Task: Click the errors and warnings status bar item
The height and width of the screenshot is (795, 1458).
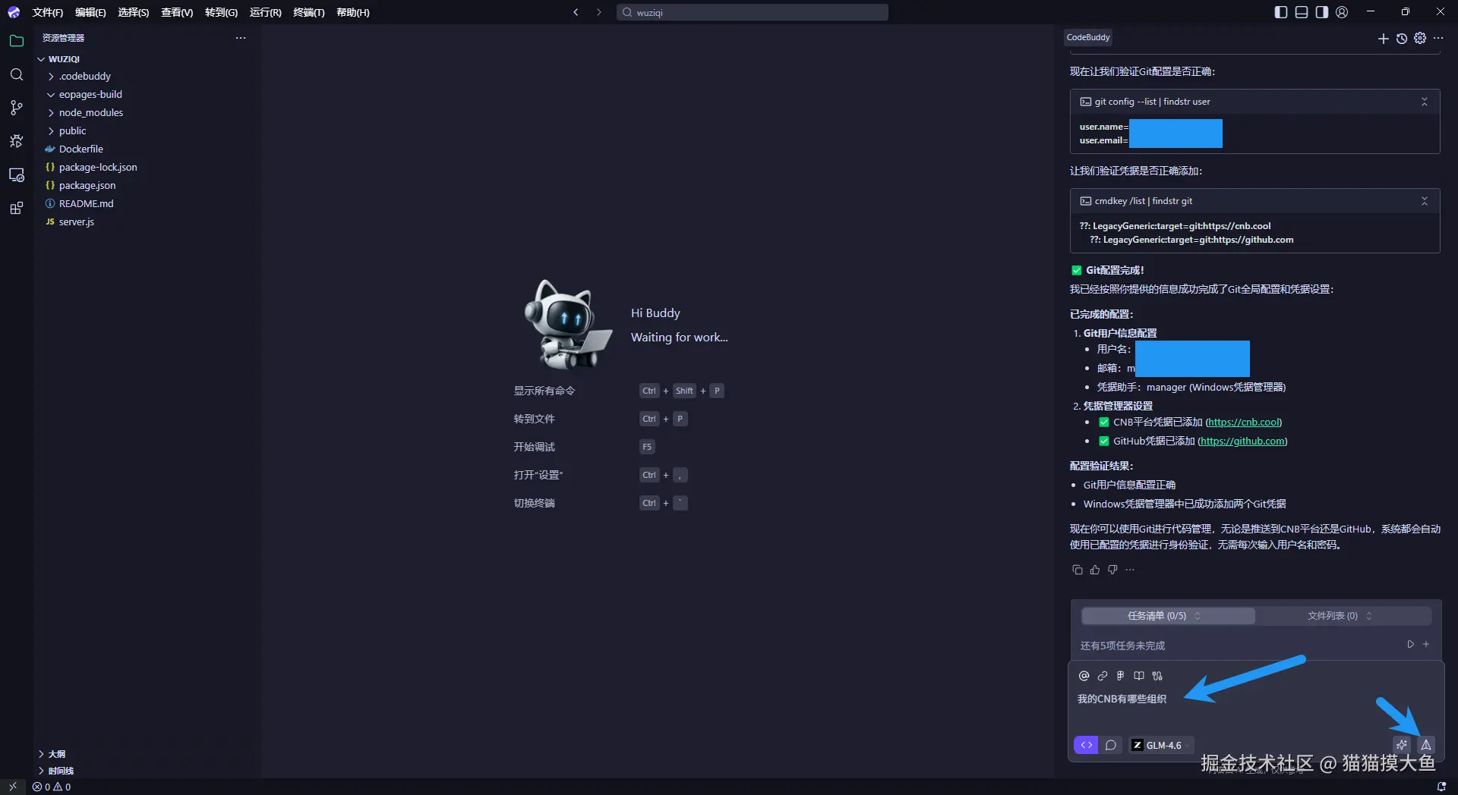Action: pyautogui.click(x=52, y=787)
